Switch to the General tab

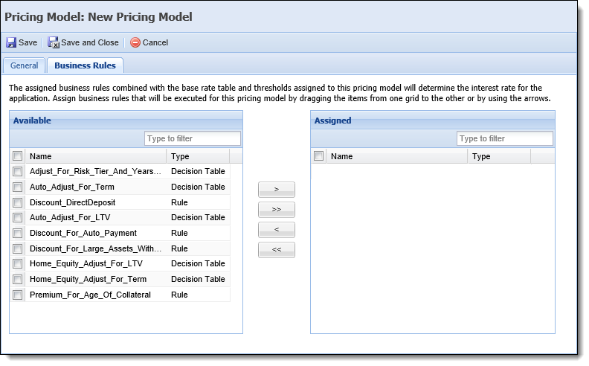pyautogui.click(x=24, y=65)
